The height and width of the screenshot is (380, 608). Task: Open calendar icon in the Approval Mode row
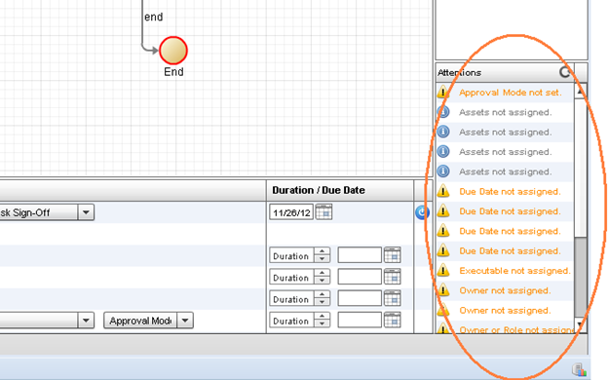coord(392,321)
